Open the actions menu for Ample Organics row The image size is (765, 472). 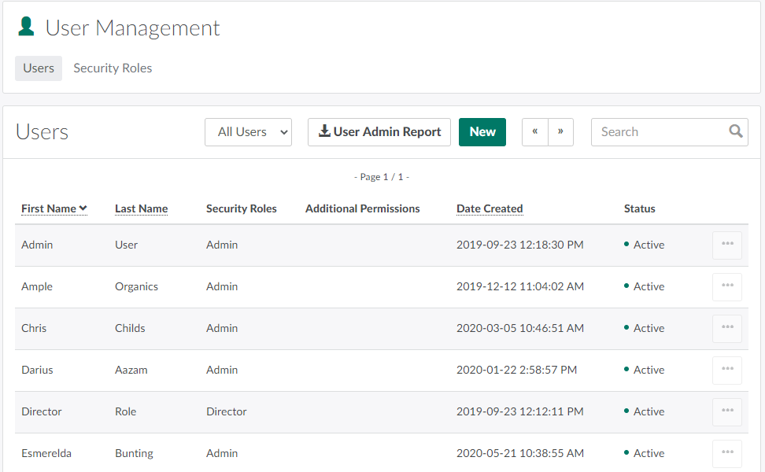(x=726, y=286)
